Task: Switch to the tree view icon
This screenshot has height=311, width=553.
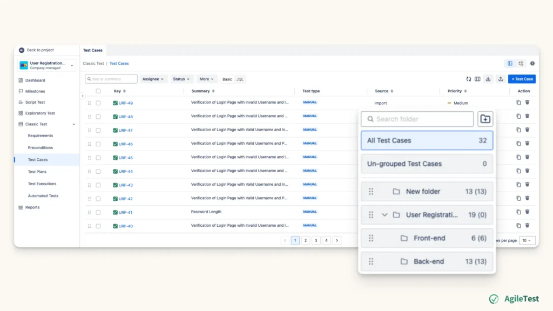Action: (x=521, y=64)
